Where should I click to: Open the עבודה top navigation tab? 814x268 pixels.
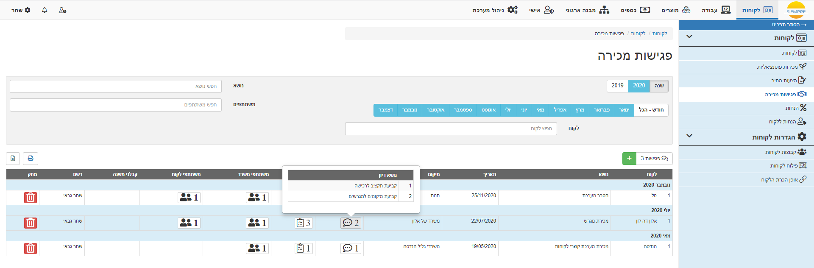716,10
